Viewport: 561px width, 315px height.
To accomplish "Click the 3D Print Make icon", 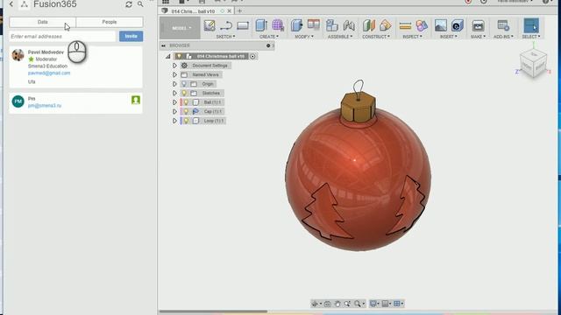I will 478,25.
